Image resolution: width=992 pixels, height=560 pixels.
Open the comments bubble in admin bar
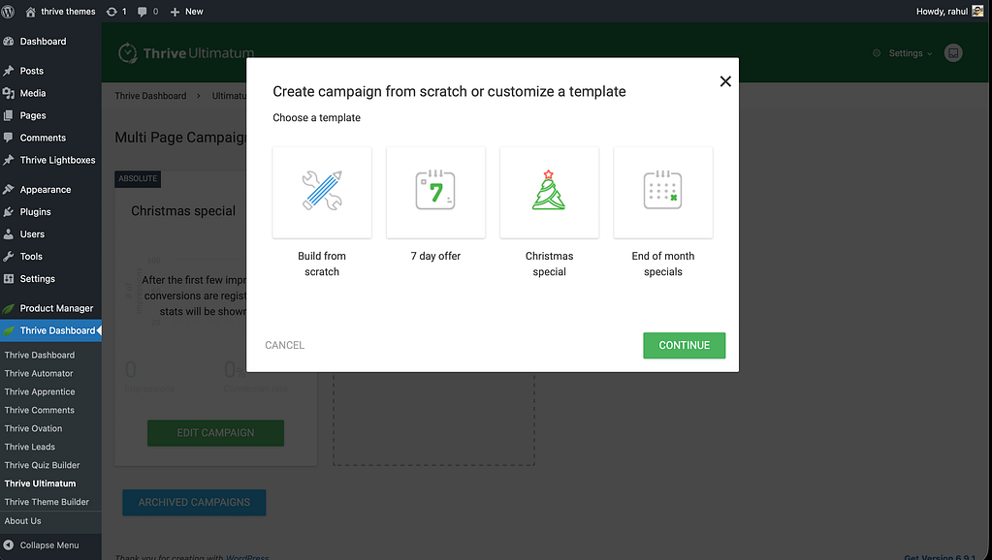tap(148, 12)
